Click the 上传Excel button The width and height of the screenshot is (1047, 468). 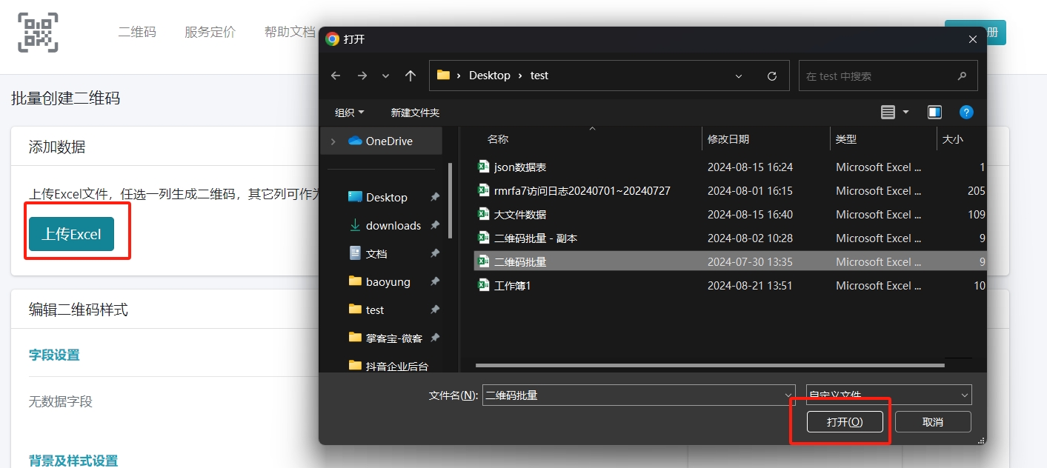coord(71,234)
